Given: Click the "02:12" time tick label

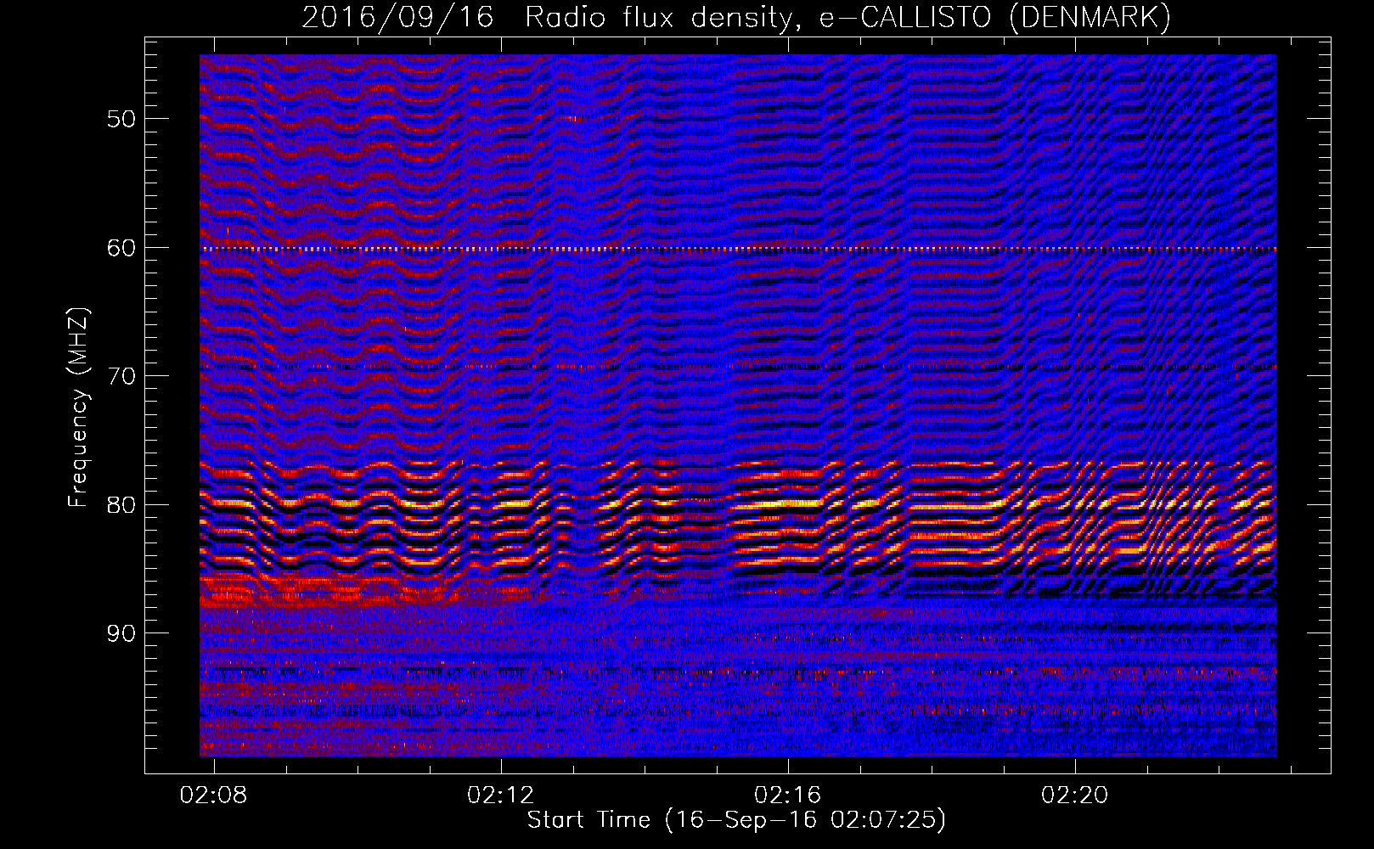Looking at the screenshot, I should coord(501,795).
